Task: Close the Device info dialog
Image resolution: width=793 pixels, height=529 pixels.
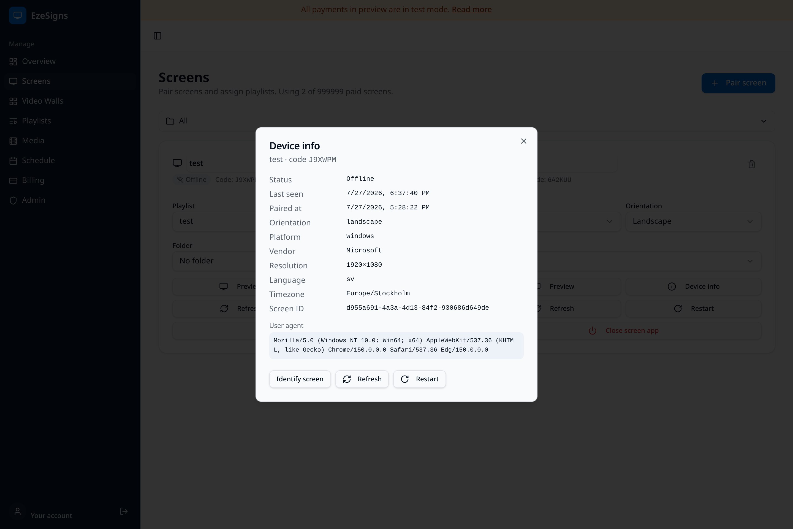Action: pos(523,141)
